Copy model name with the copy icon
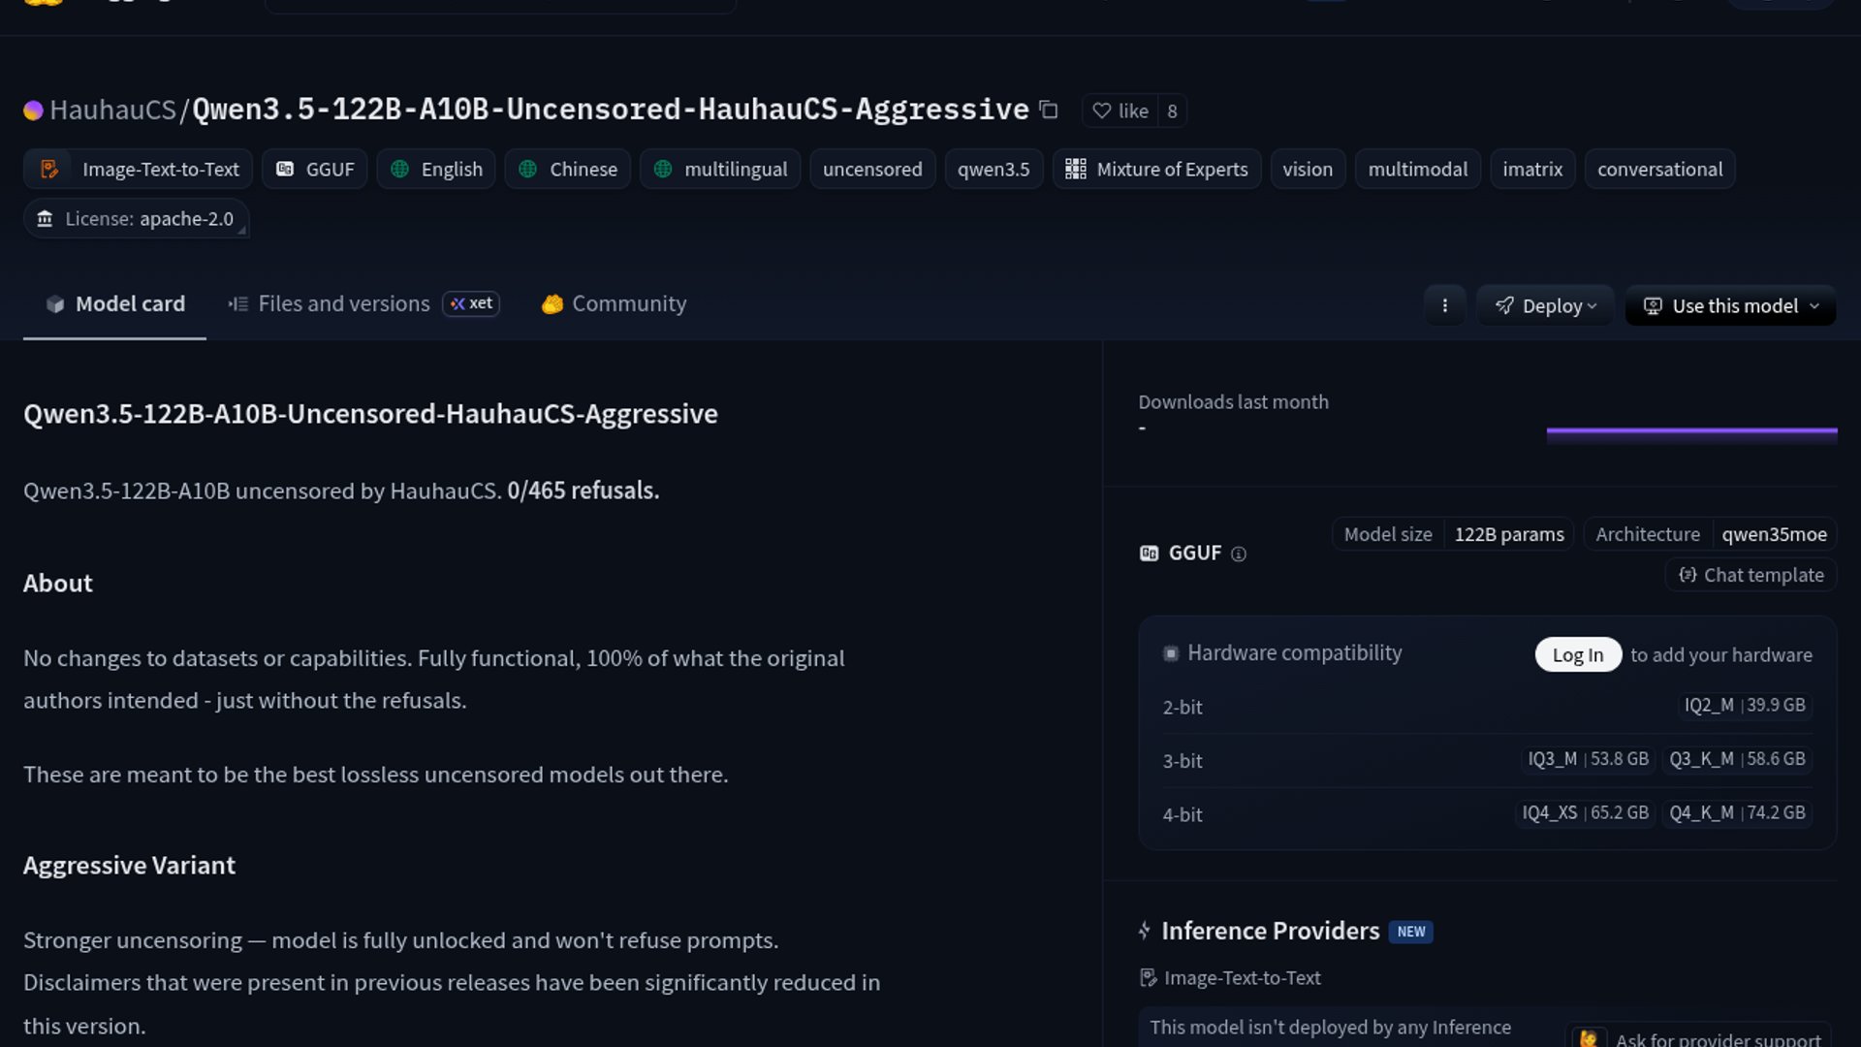 [x=1049, y=110]
